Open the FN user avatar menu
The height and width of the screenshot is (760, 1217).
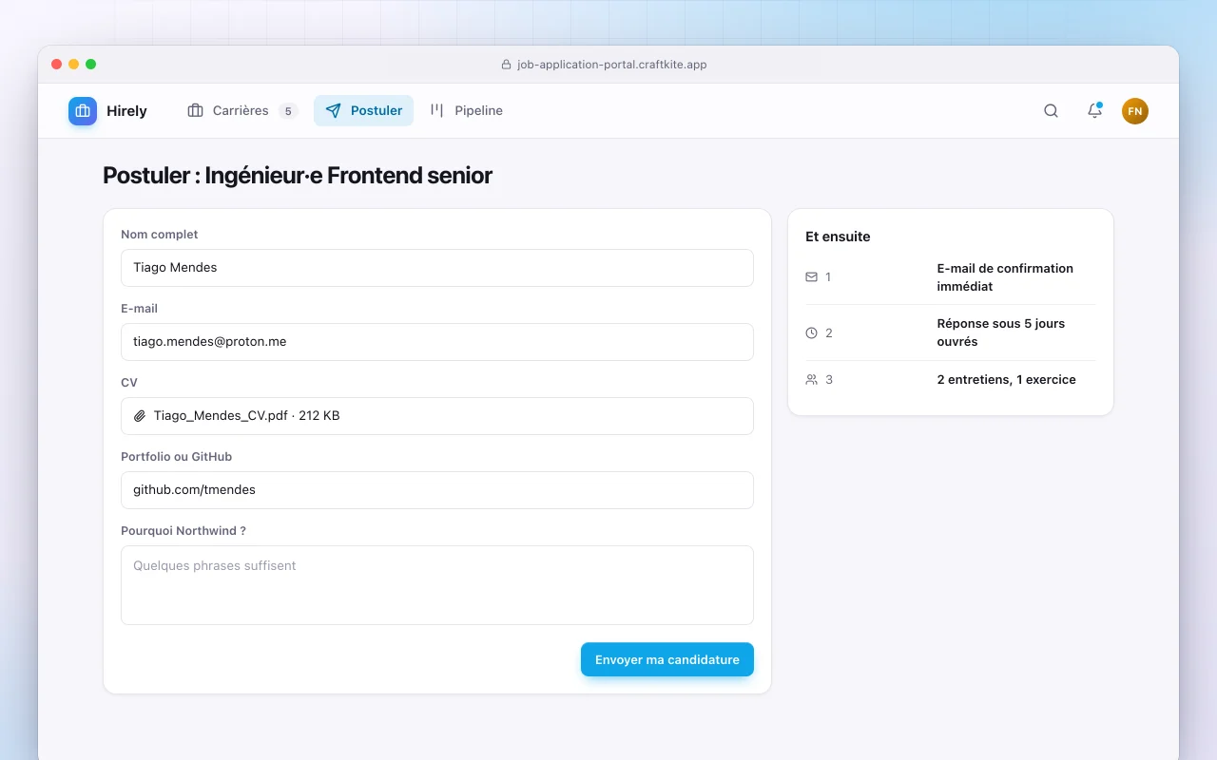[x=1135, y=111]
